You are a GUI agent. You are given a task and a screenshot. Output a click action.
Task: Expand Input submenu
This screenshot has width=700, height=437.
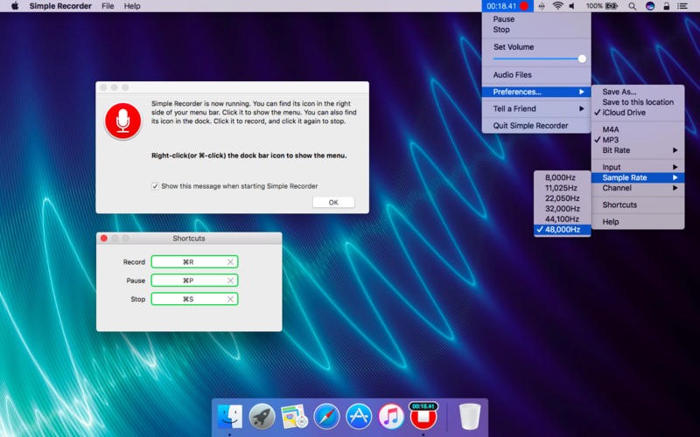[638, 167]
